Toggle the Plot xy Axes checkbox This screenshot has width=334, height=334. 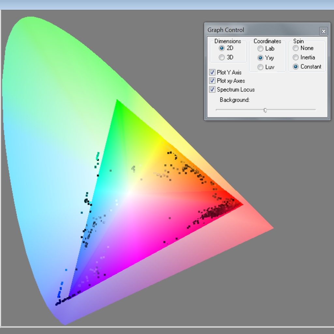[x=212, y=80]
